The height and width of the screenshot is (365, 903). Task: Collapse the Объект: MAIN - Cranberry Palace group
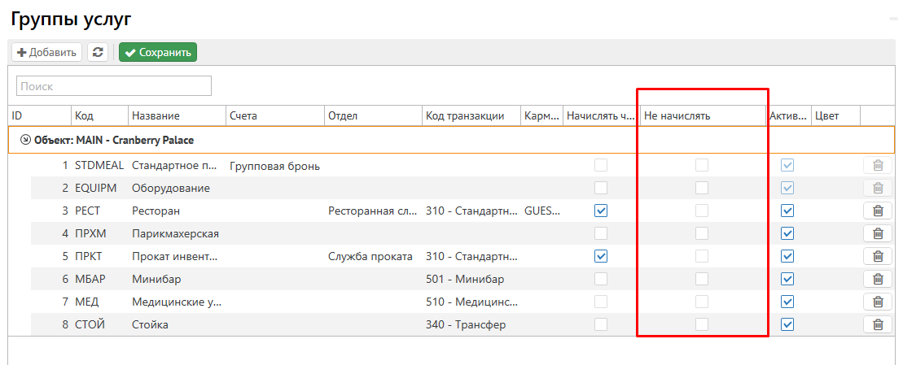25,140
